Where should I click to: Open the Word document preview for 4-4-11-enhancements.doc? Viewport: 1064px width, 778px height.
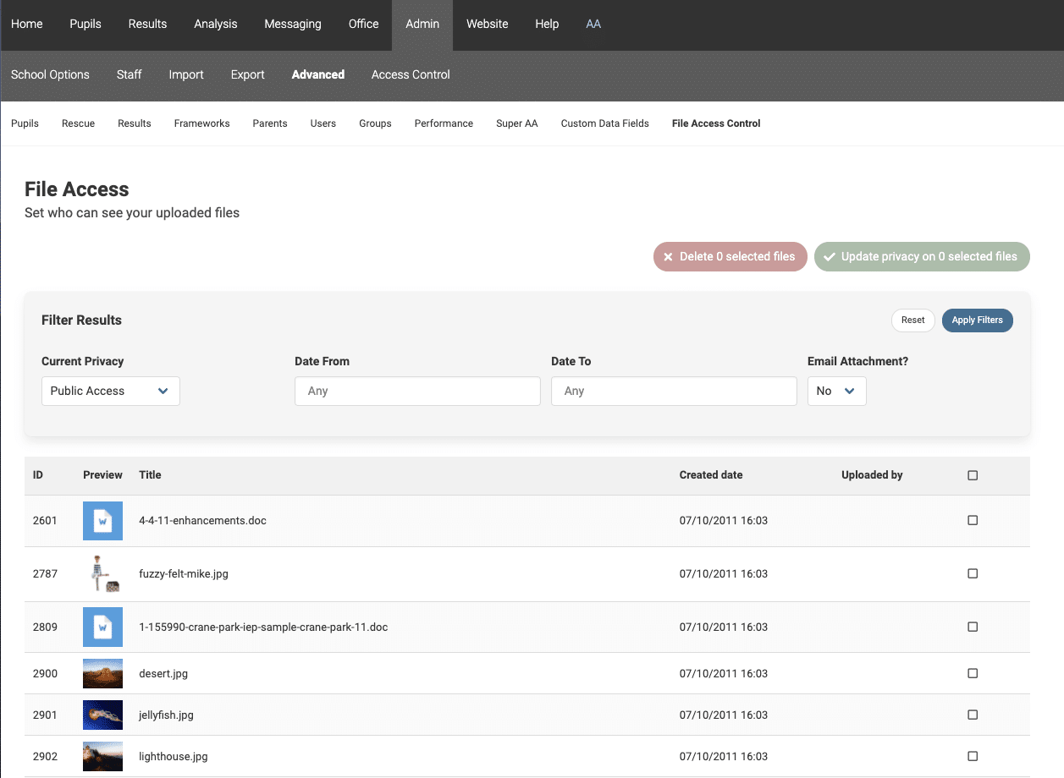(102, 520)
